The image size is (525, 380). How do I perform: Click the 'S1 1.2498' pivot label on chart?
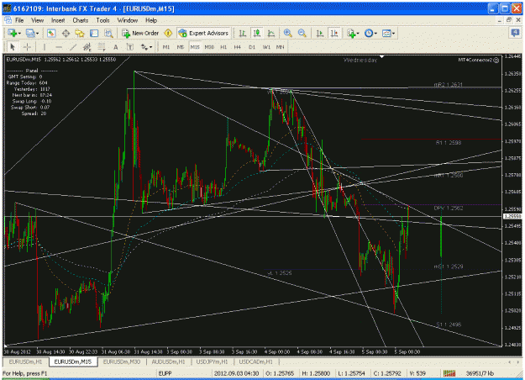tap(449, 325)
